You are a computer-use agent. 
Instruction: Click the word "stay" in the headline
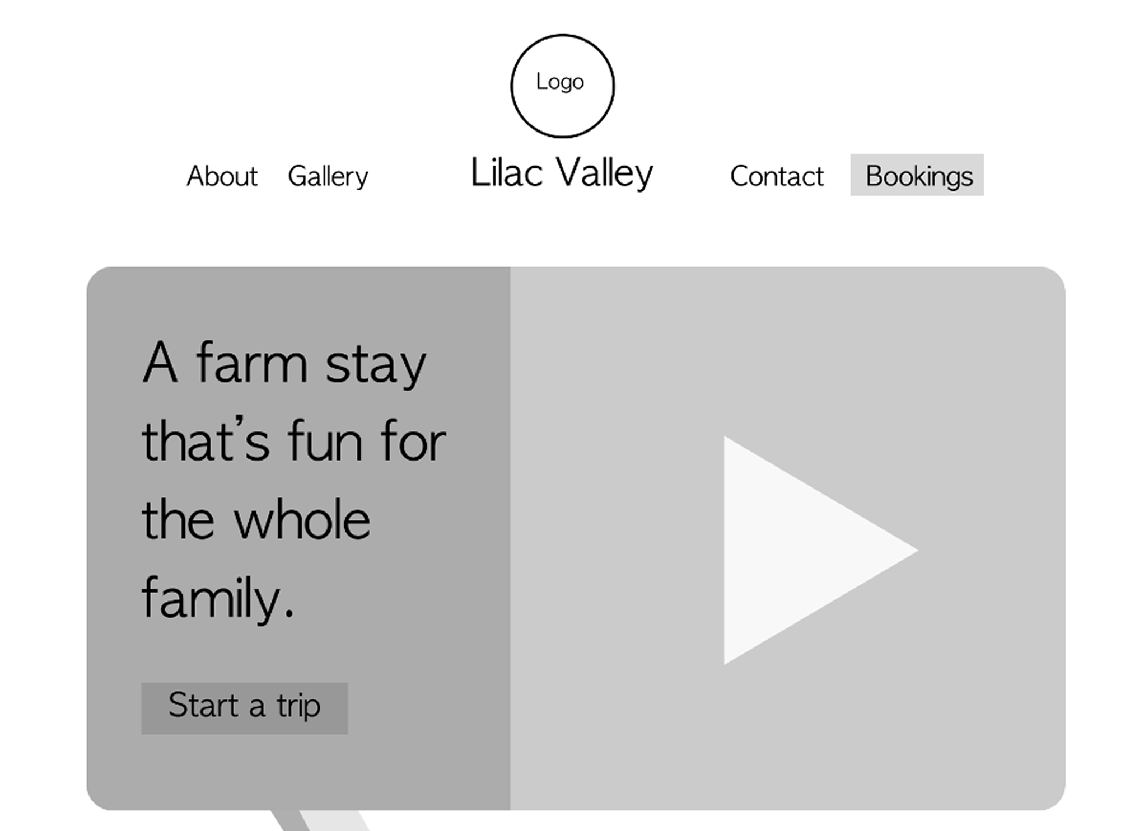376,365
